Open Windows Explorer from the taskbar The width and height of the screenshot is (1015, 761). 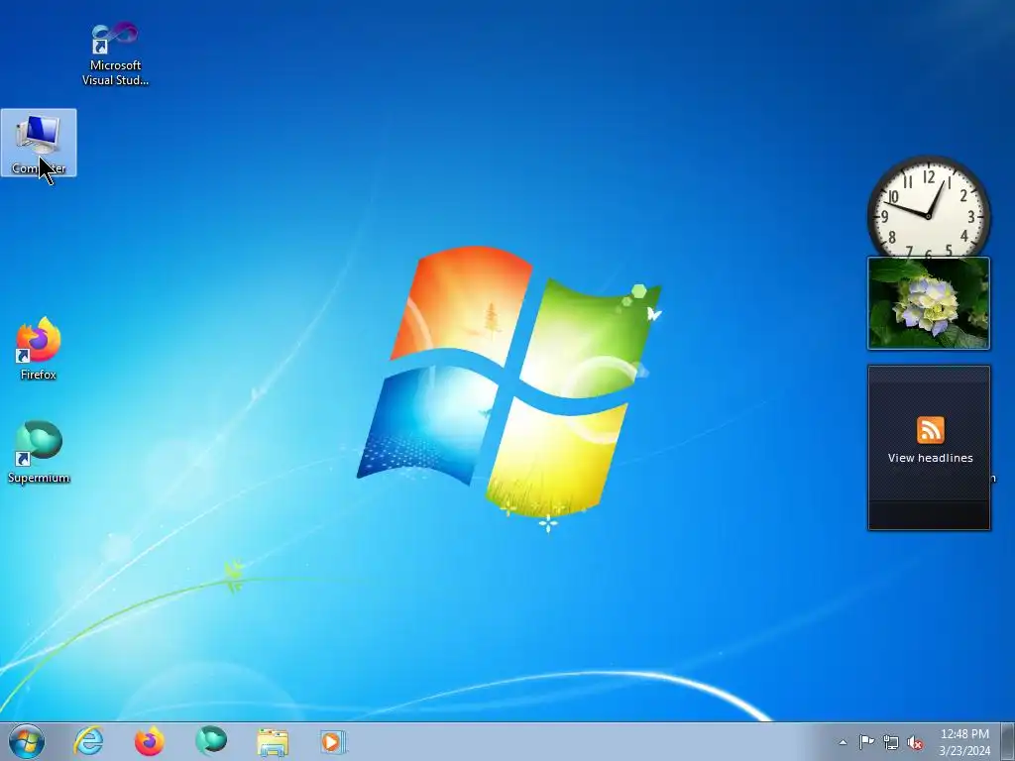point(273,741)
